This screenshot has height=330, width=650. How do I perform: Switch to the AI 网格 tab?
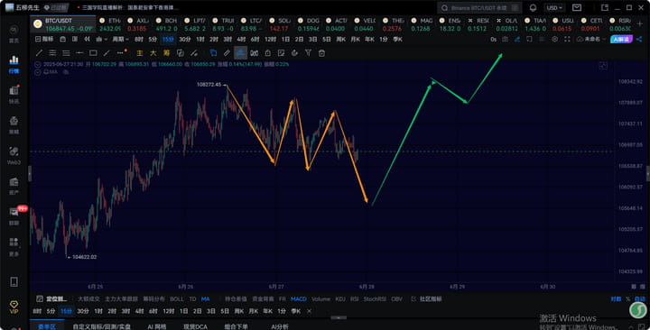(157, 326)
